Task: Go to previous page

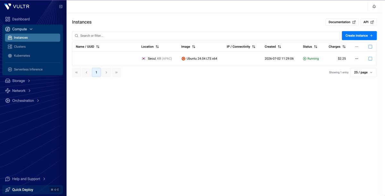Action: [86, 73]
